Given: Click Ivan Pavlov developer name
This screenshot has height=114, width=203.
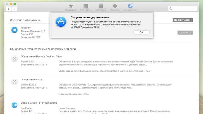Looking at the screenshot, I should click(x=26, y=108).
